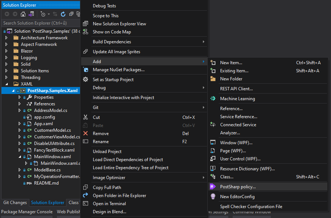This screenshot has width=331, height=218.
Task: Expand the Architecture Framework folder
Action: point(6,38)
